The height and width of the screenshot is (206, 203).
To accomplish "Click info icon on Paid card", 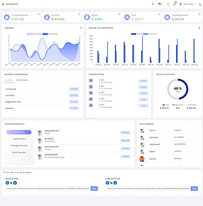I will click(x=159, y=14).
